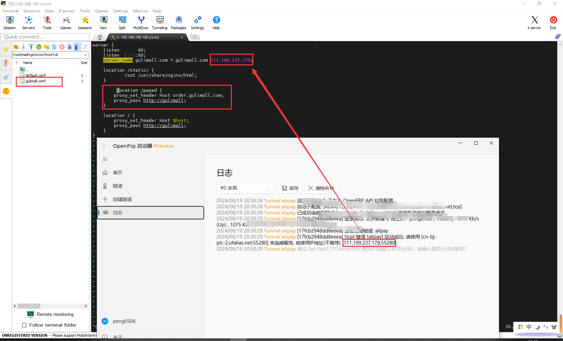Screen dimensions: 563x341
Task: Expand the SFTP remote path dropdown
Action: click(x=85, y=55)
